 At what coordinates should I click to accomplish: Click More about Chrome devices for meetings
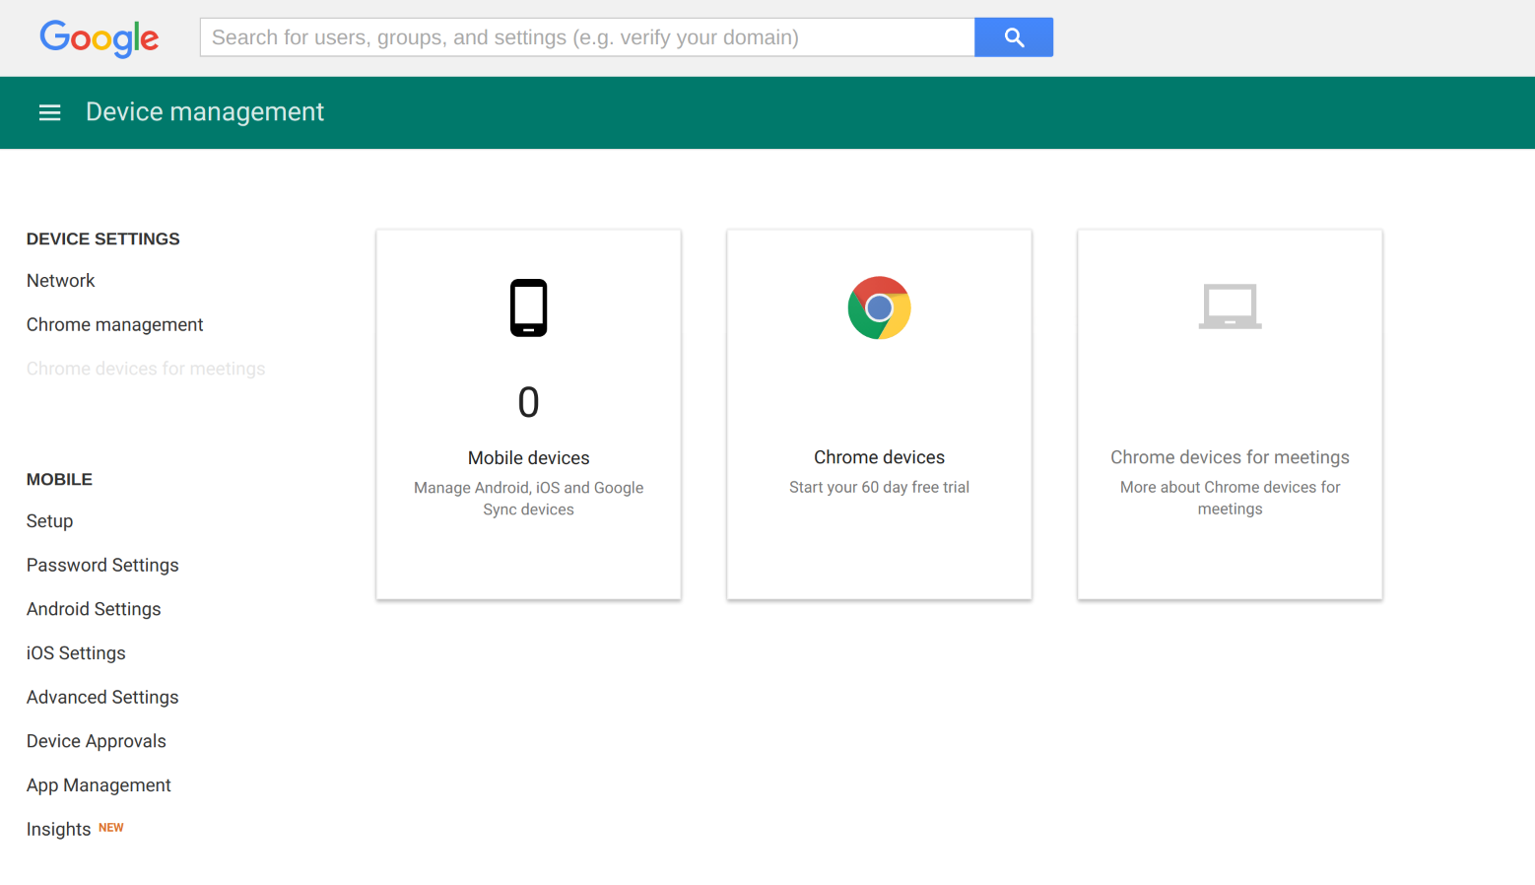click(1230, 498)
